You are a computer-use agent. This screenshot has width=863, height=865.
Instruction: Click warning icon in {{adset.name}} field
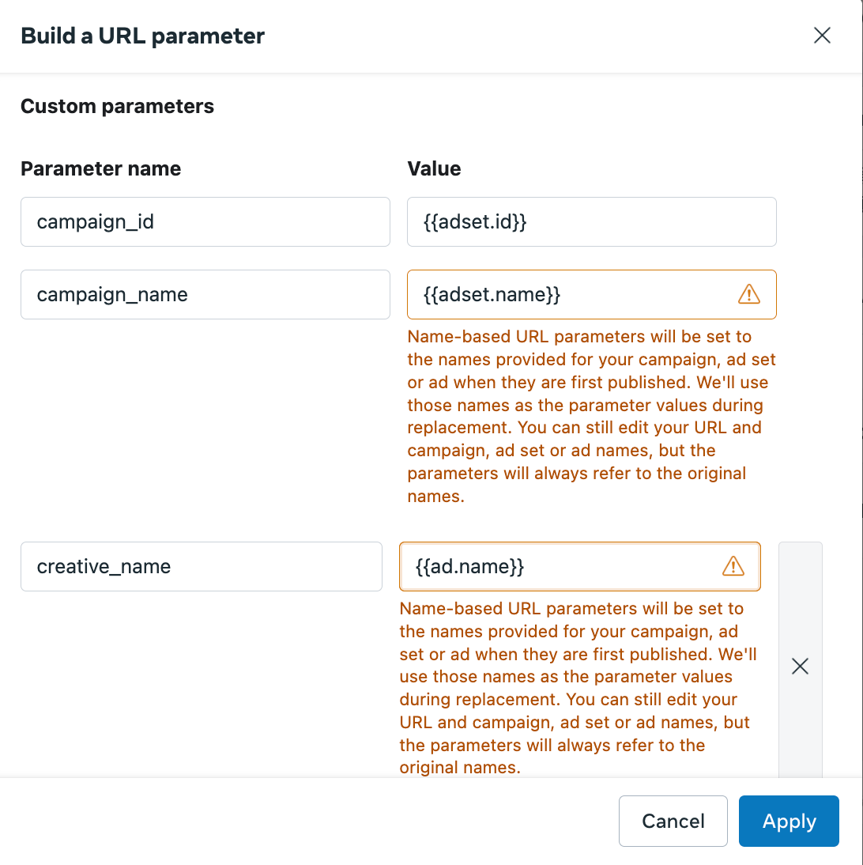click(x=749, y=294)
